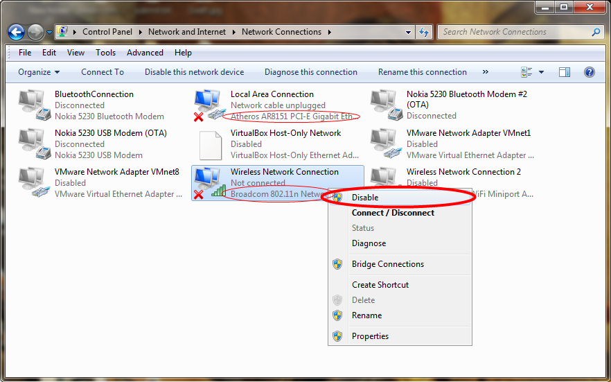Click the Change your view icon
Image resolution: width=611 pixels, height=382 pixels.
526,72
